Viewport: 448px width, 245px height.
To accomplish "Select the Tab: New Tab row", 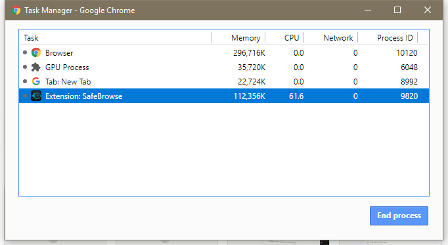I will click(224, 82).
